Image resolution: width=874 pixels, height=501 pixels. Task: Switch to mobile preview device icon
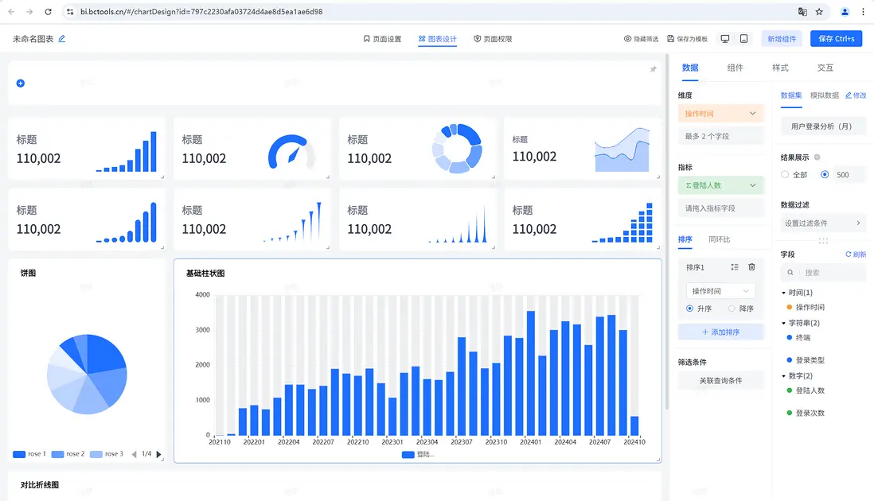pyautogui.click(x=743, y=38)
